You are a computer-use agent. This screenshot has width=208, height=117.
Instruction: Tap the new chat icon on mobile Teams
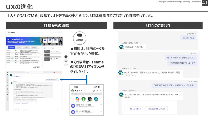[x=94, y=90]
